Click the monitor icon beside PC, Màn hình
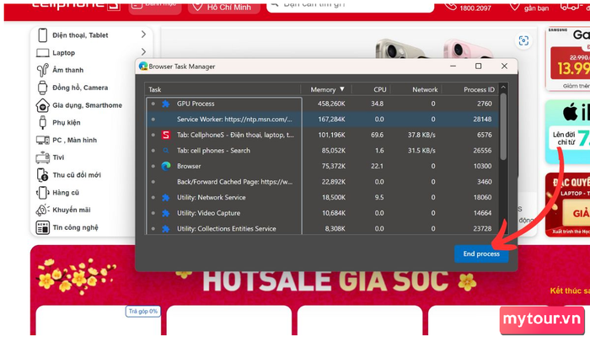Viewport: 590px width, 341px height. click(x=42, y=141)
